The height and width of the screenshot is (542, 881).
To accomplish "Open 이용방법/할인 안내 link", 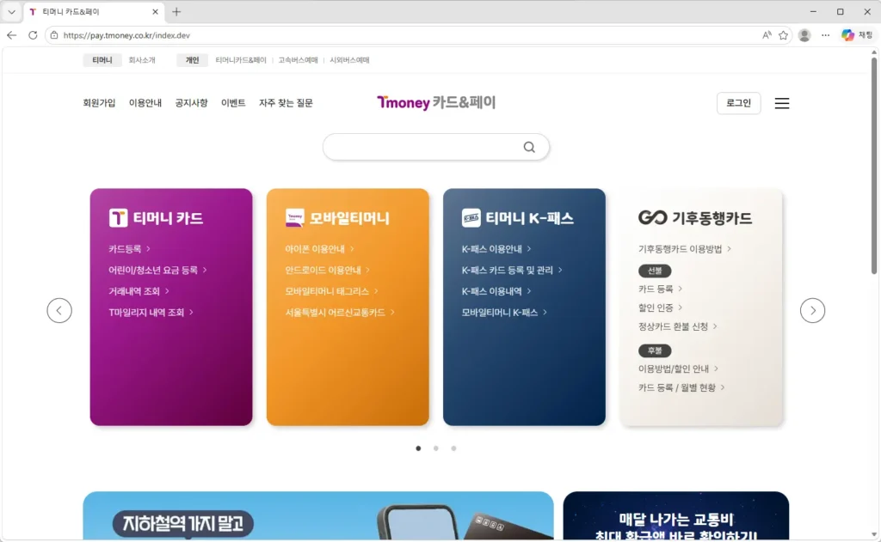I will point(678,368).
